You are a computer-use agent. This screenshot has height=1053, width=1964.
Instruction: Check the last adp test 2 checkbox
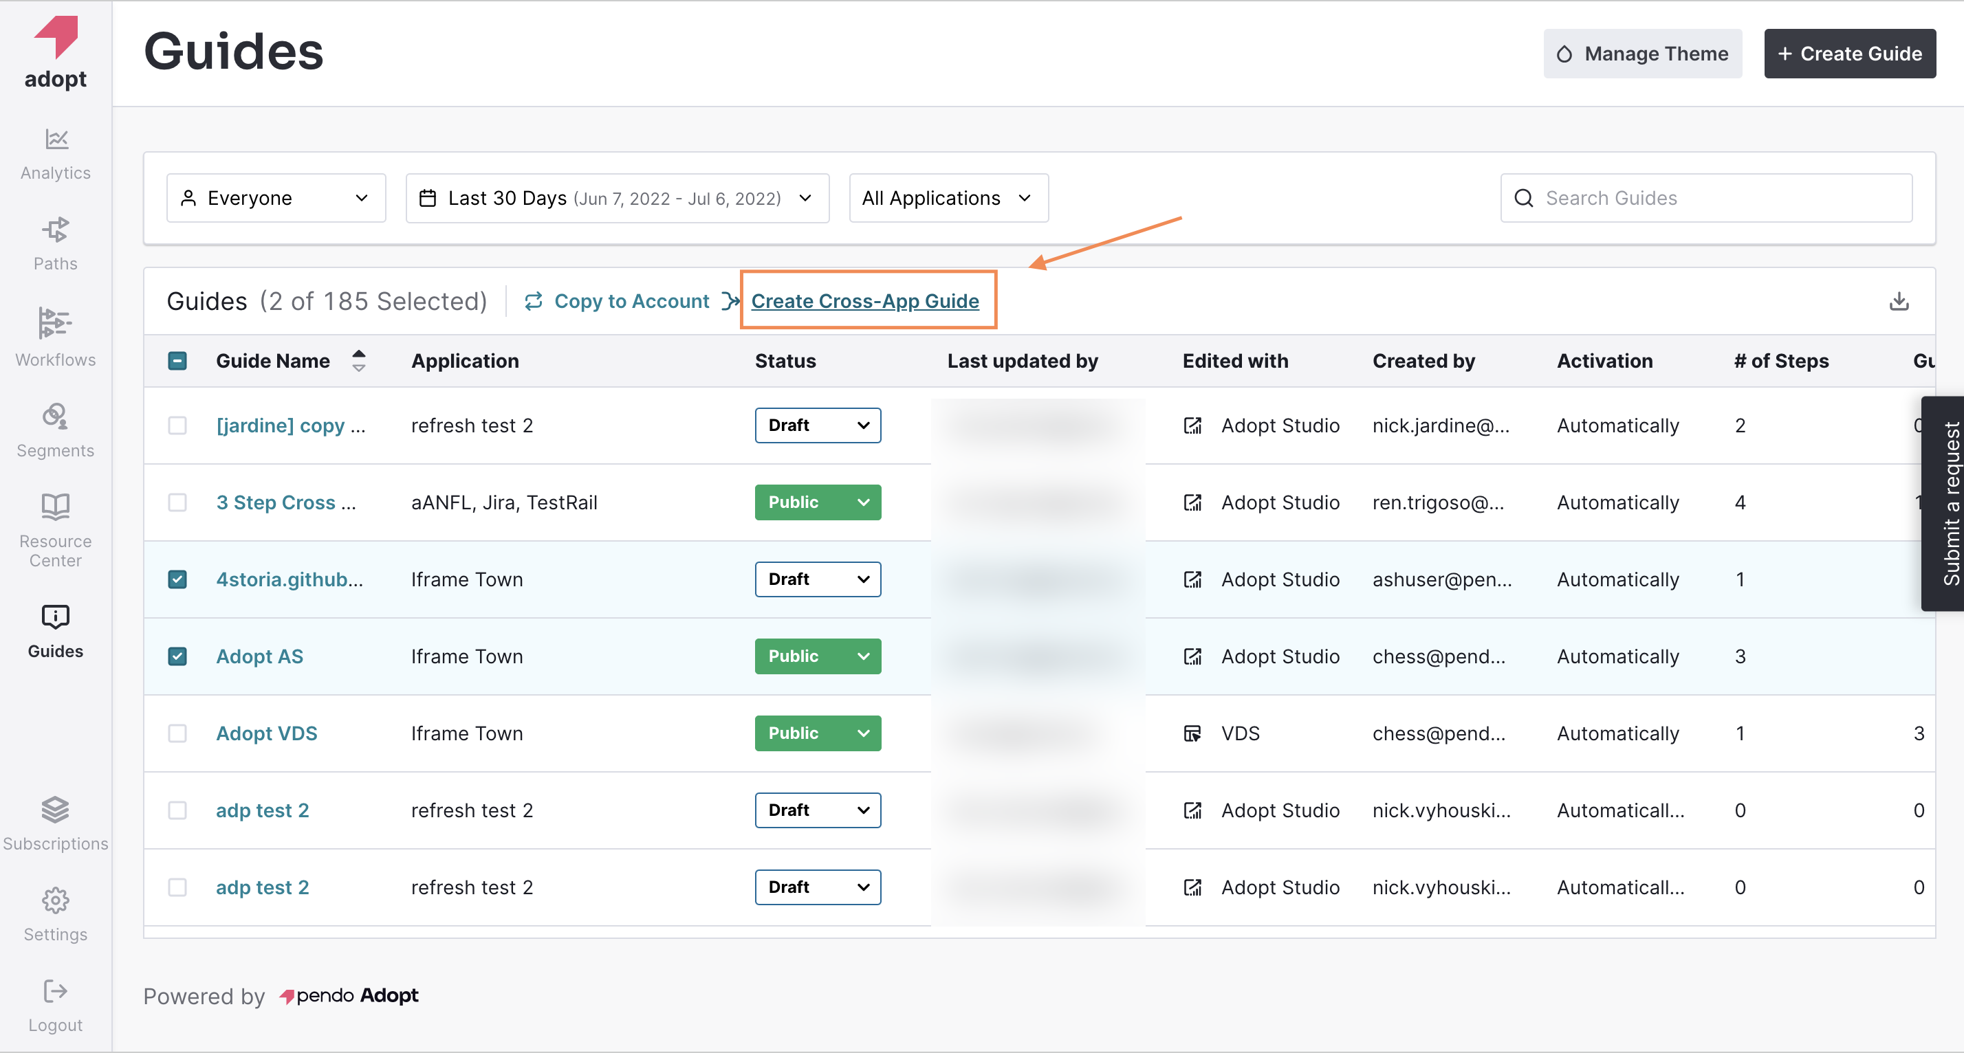pyautogui.click(x=177, y=887)
